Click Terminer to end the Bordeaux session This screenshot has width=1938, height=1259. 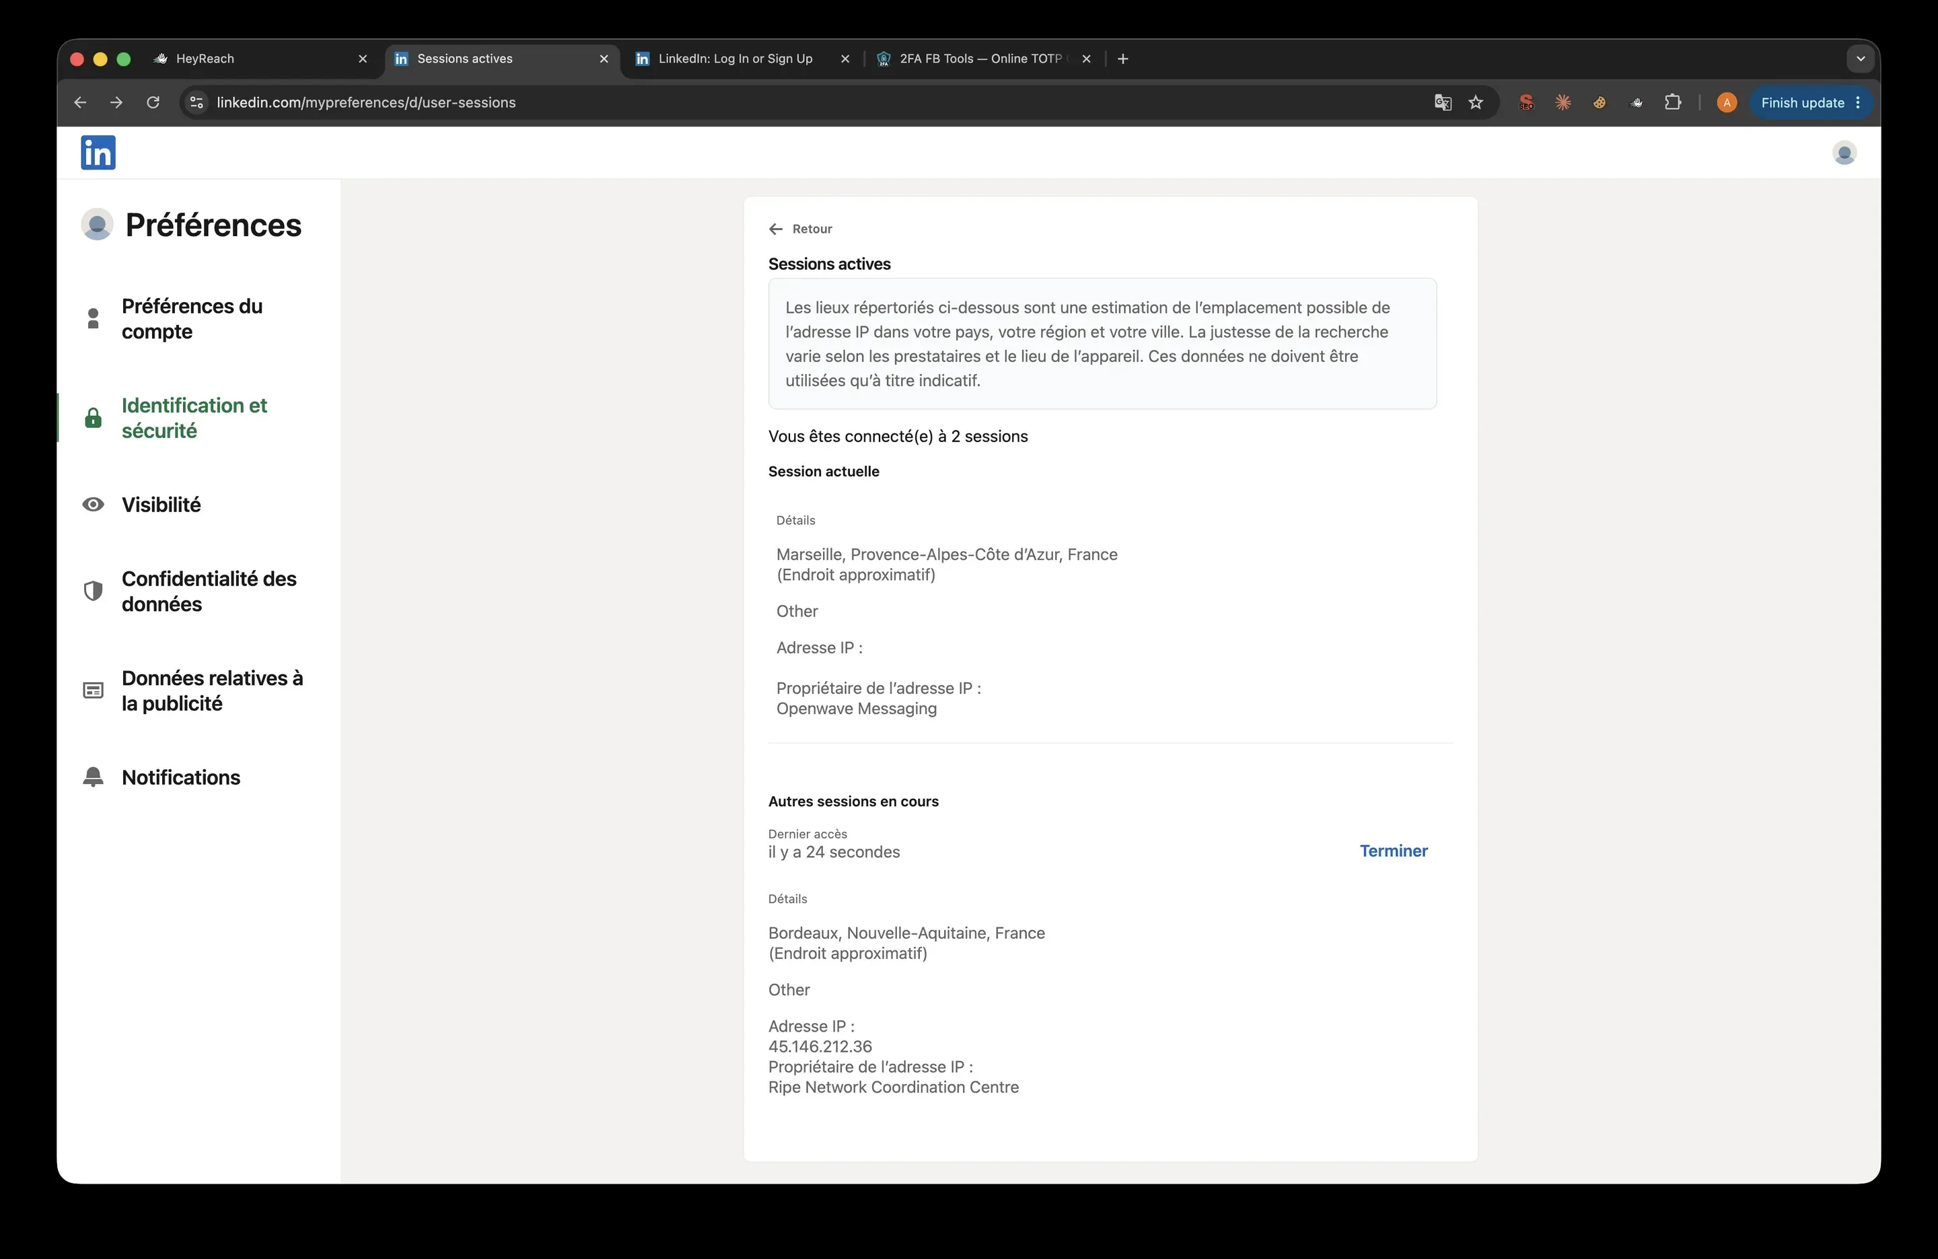[1393, 850]
